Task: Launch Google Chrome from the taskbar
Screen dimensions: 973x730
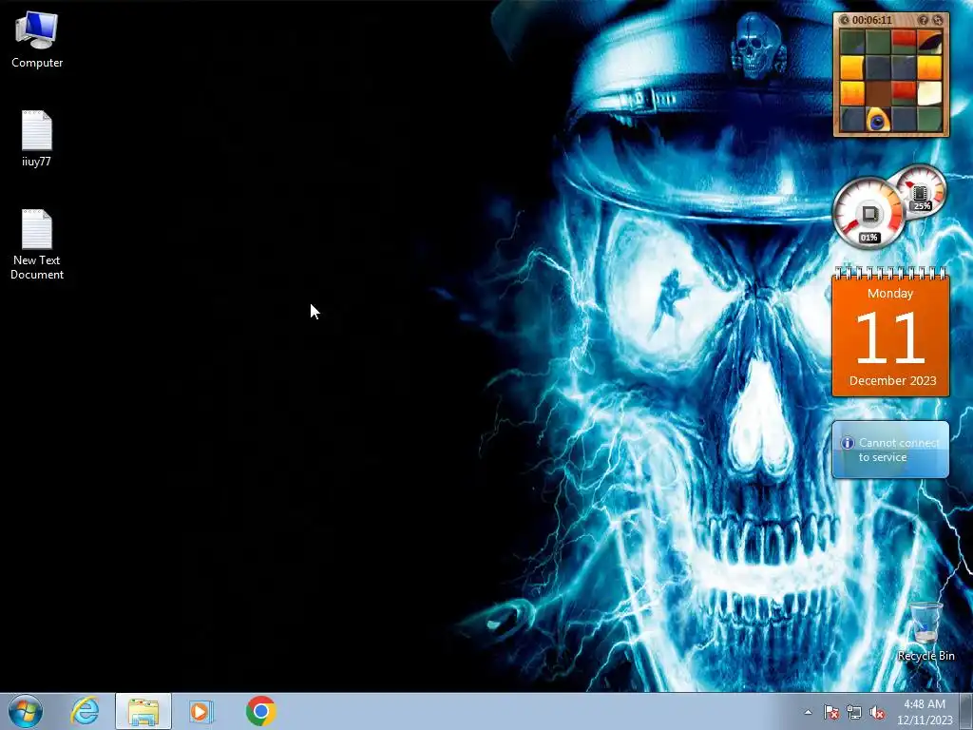Action: tap(260, 711)
